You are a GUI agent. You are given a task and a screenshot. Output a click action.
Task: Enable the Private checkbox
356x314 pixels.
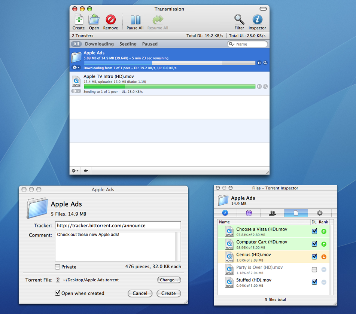pyautogui.click(x=58, y=267)
